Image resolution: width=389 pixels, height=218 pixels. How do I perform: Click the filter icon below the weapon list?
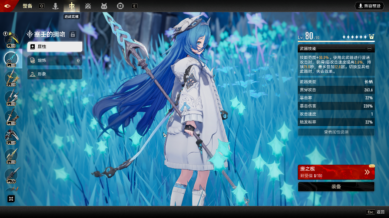pyautogui.click(x=11, y=198)
